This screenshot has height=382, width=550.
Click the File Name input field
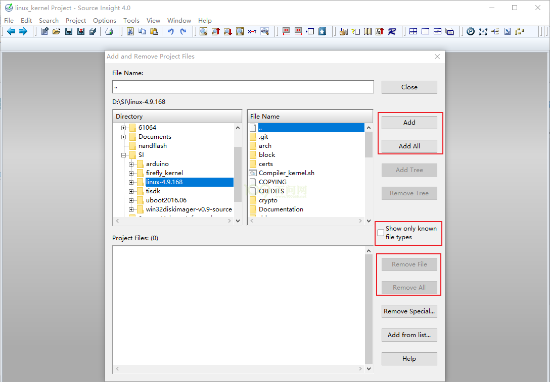(x=243, y=87)
